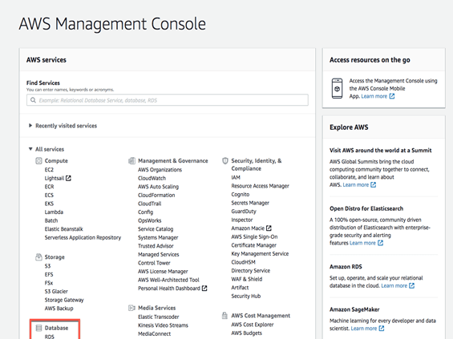
Task: Click the mobile phone icon for Console app
Action: (338, 88)
